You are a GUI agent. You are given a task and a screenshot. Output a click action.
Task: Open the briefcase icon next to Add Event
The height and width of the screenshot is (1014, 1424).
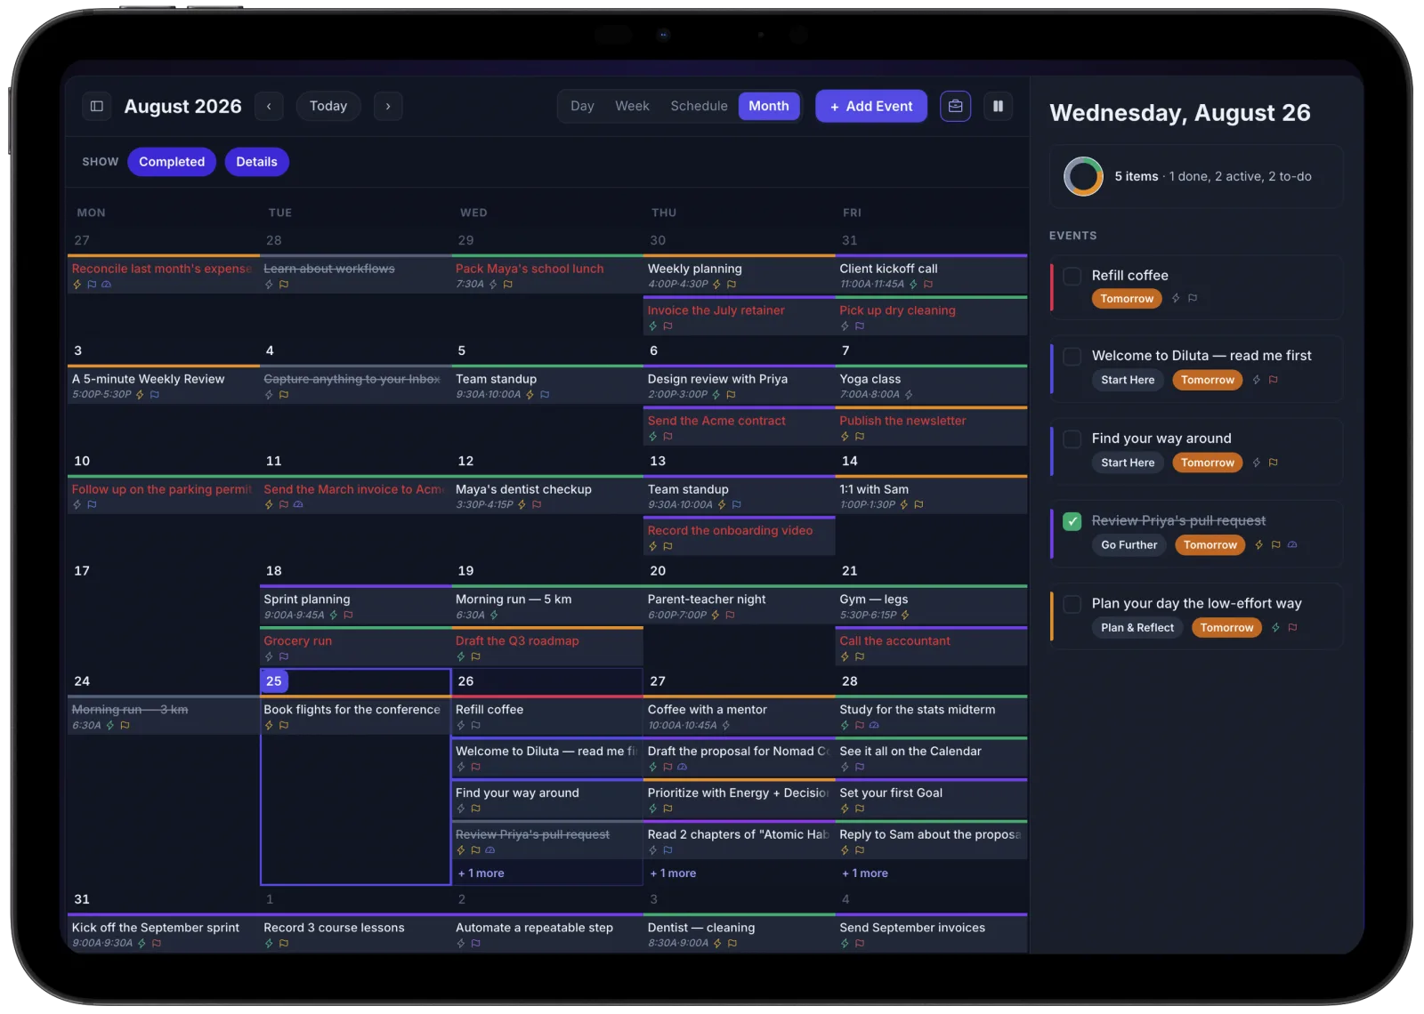pos(955,107)
